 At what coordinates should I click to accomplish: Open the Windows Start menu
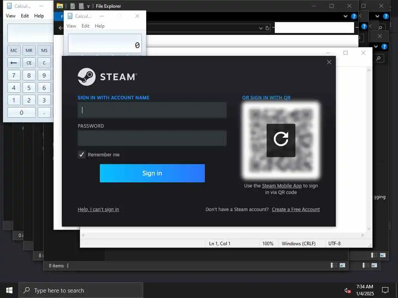tap(9, 290)
